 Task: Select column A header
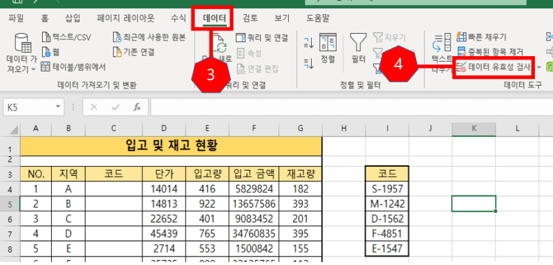point(36,129)
